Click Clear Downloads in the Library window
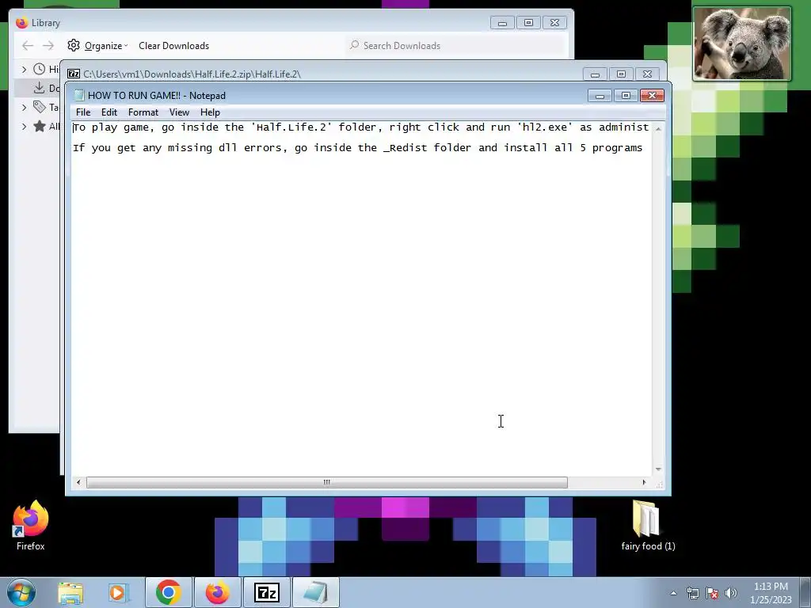Image resolution: width=811 pixels, height=608 pixels. click(x=173, y=45)
